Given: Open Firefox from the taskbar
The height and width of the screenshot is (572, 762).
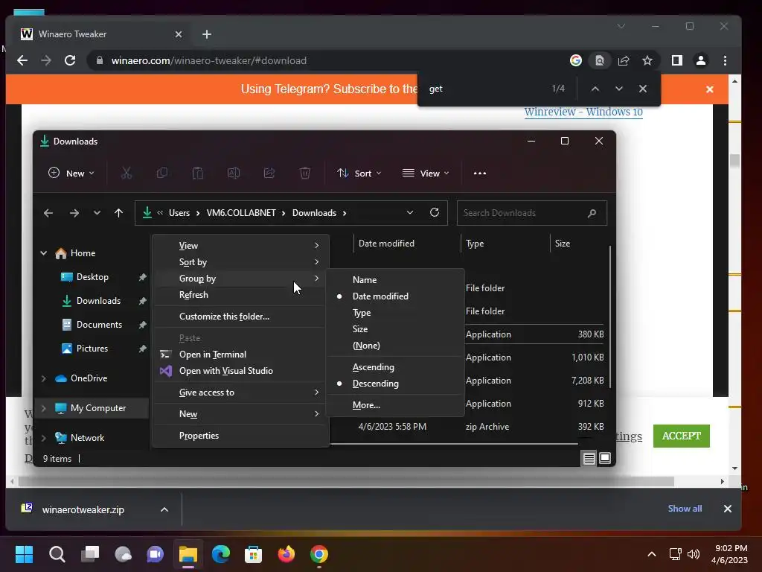Looking at the screenshot, I should point(286,554).
